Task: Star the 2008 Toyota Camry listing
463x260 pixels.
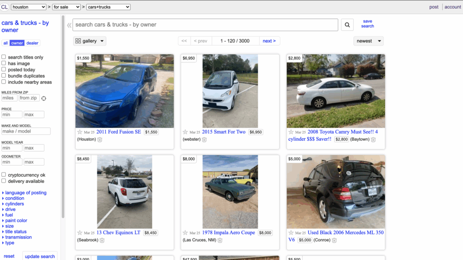Action: tap(291, 132)
